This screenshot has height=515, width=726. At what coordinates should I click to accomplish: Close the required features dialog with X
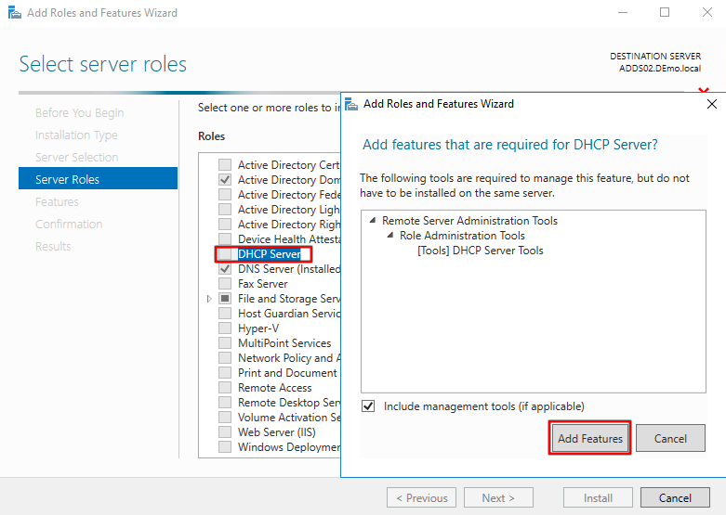[712, 104]
